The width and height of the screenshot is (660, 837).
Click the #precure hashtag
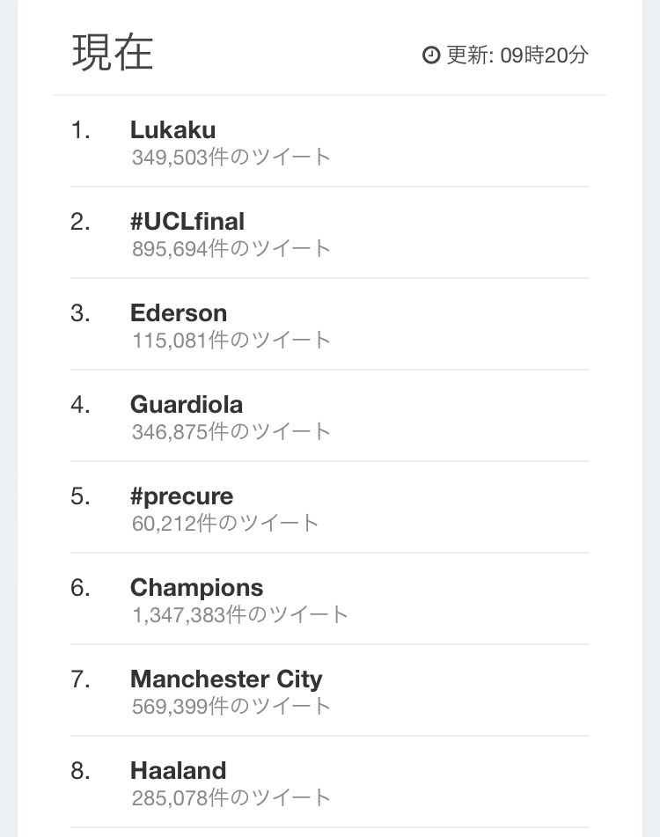pyautogui.click(x=181, y=497)
